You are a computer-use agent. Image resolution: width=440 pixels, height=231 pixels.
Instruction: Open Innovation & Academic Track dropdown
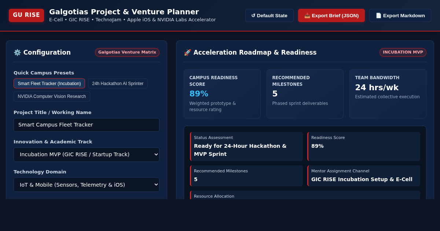coord(87,154)
